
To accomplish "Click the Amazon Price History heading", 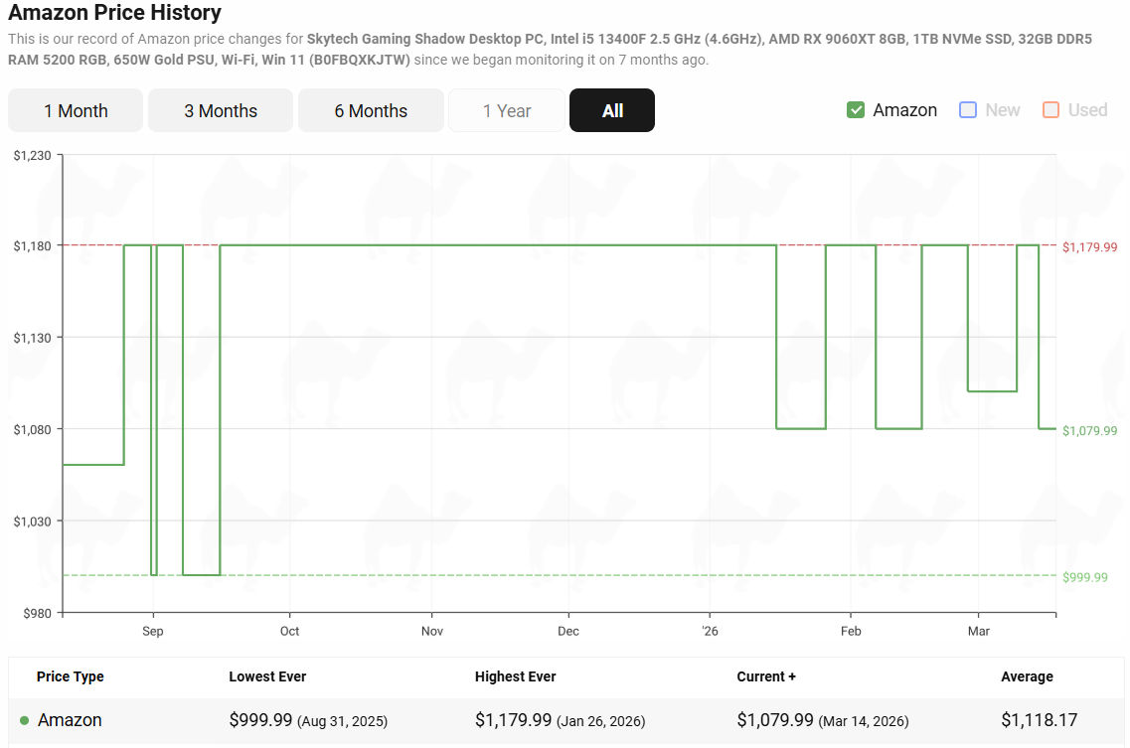I will (115, 13).
